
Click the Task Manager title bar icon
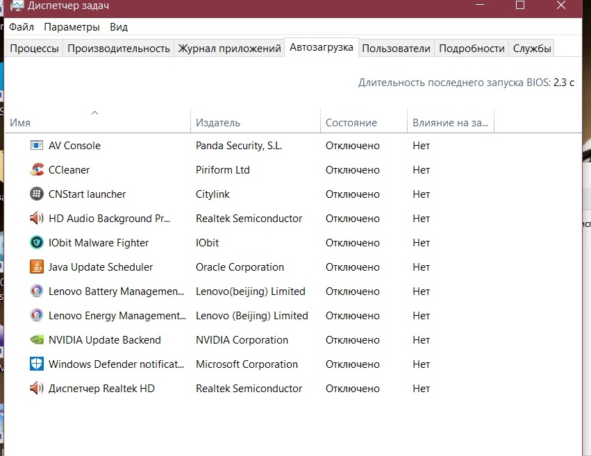[17, 6]
